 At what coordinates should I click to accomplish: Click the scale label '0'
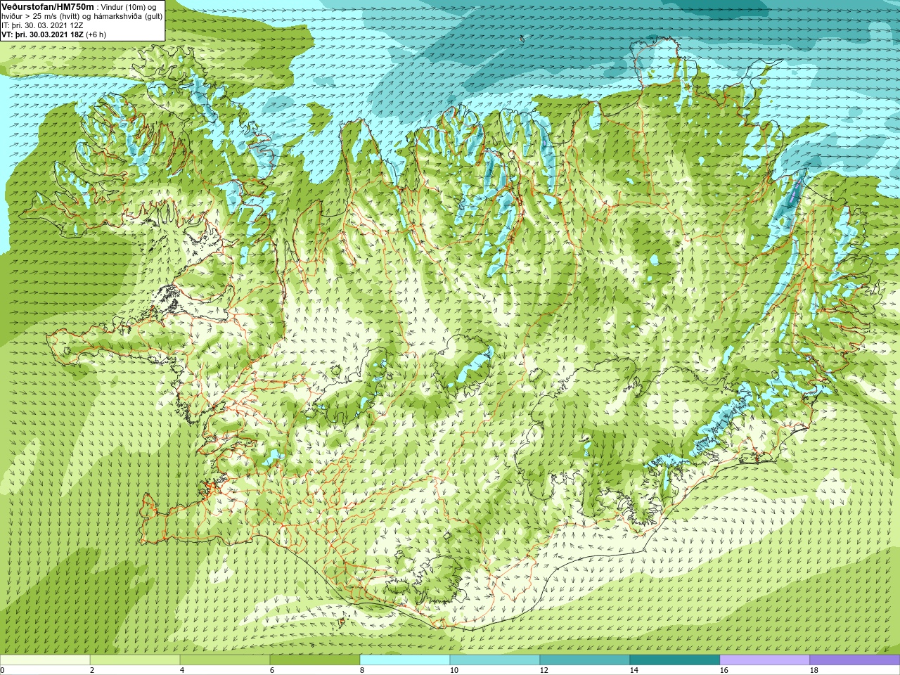point(2,670)
